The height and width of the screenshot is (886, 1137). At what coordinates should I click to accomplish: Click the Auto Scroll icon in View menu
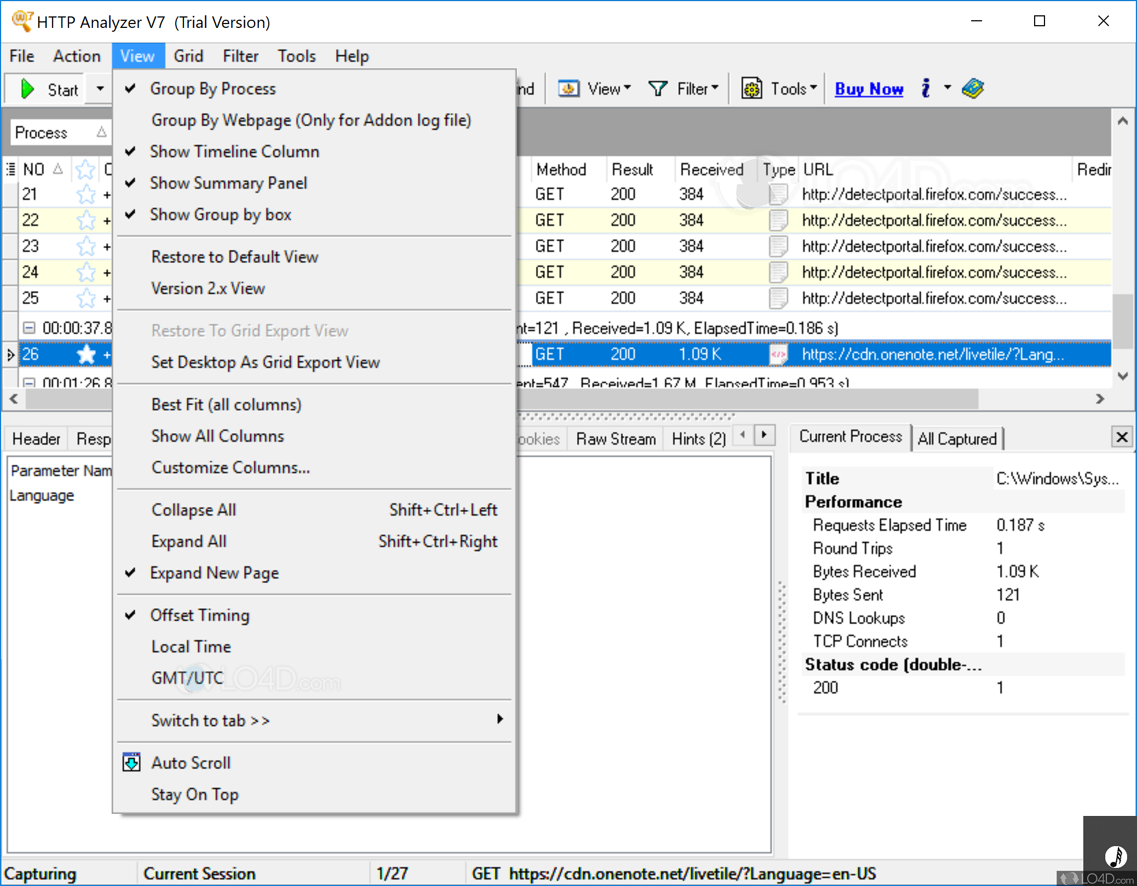[x=131, y=762]
